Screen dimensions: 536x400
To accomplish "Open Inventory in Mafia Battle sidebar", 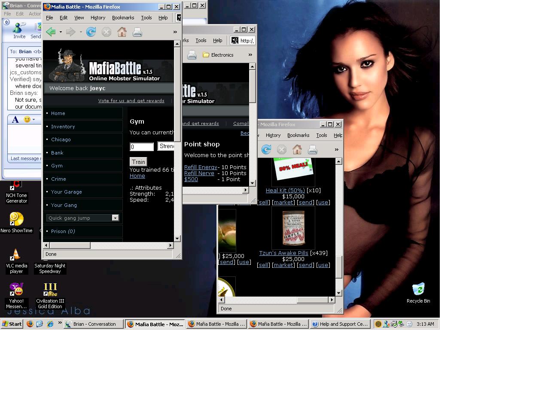I will click(x=63, y=127).
